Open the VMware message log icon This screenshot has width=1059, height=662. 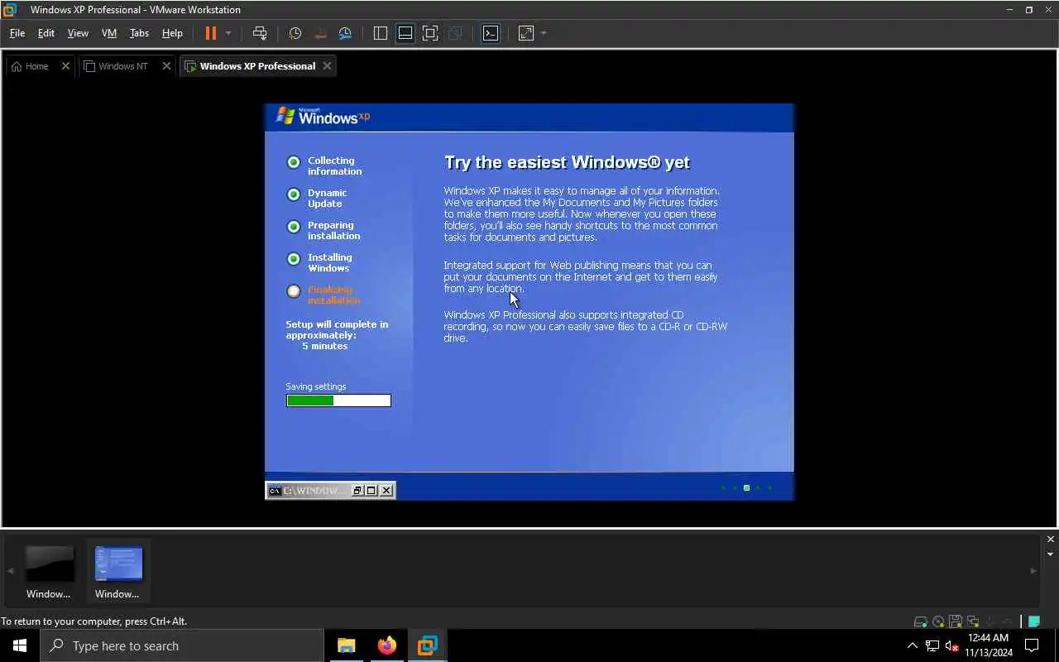point(1034,621)
